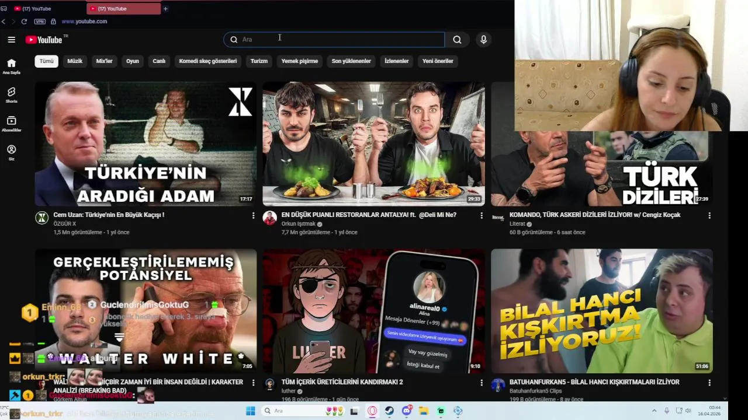Image resolution: width=748 pixels, height=420 pixels.
Task: Select the Son yüklenenler filter chip
Action: tap(351, 61)
